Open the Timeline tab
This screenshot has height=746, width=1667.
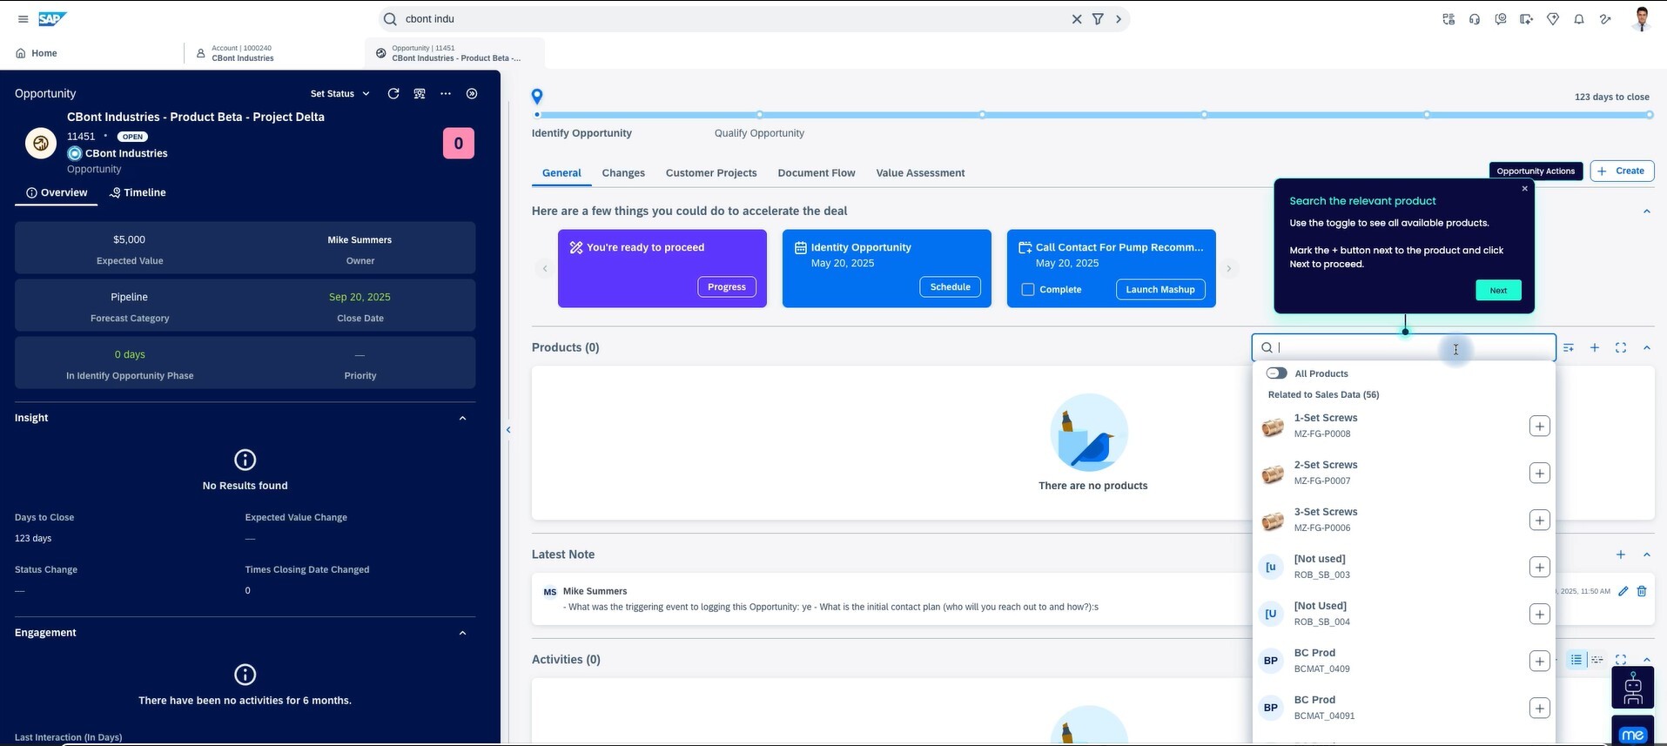coord(138,192)
